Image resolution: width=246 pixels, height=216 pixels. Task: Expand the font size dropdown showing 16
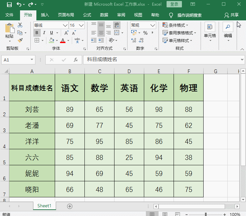click(x=81, y=25)
